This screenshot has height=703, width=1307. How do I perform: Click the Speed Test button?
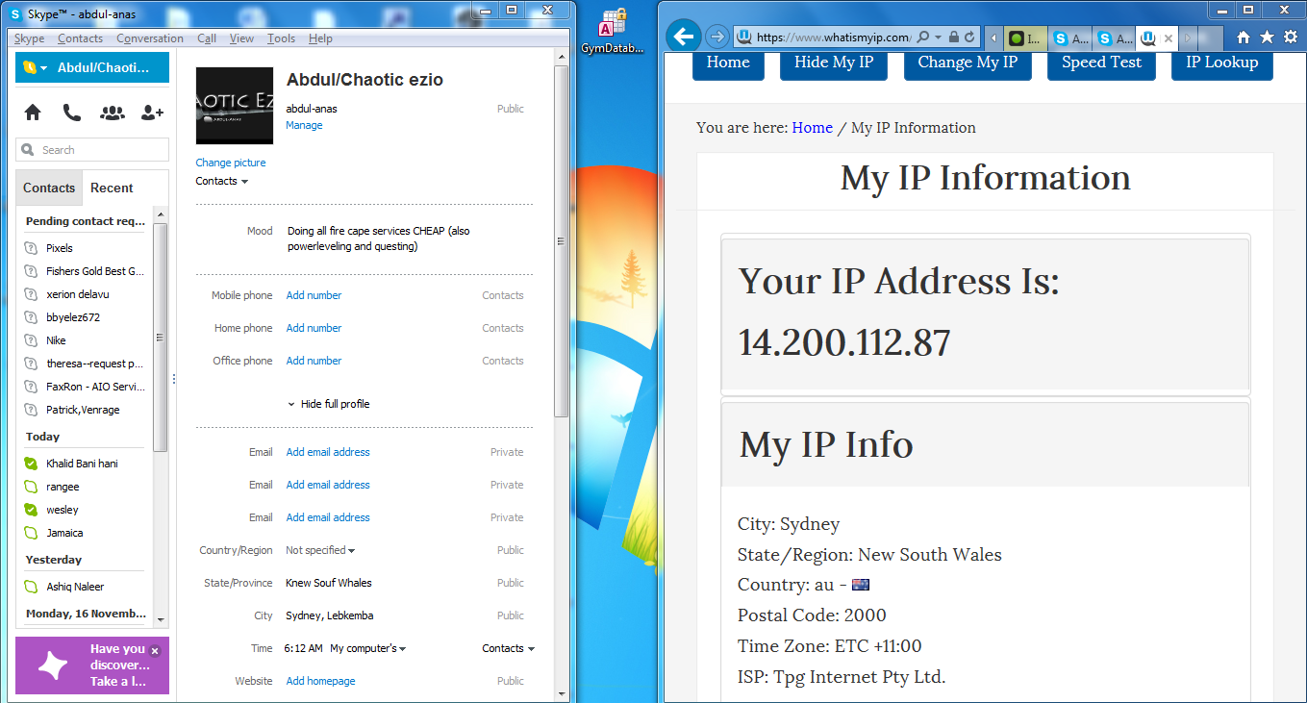click(1101, 63)
